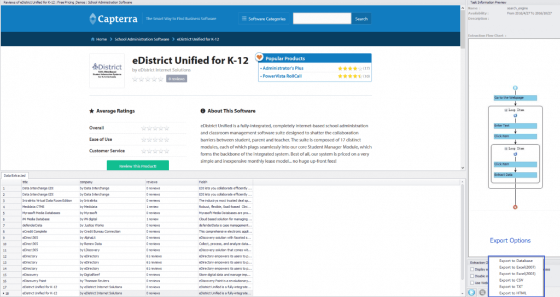This screenshot has width=560, height=297.
Task: Click the inner Loop Item cycle icon
Action: (515, 154)
